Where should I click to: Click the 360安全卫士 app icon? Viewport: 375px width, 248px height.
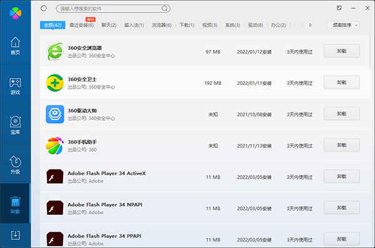click(55, 83)
